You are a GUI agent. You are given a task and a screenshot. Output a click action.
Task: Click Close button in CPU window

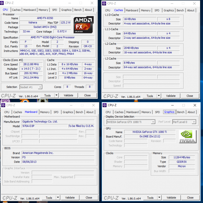pyautogui.click(x=87, y=95)
